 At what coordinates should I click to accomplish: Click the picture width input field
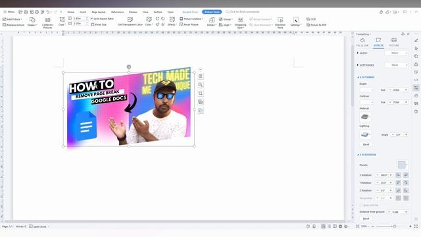tap(80, 24)
